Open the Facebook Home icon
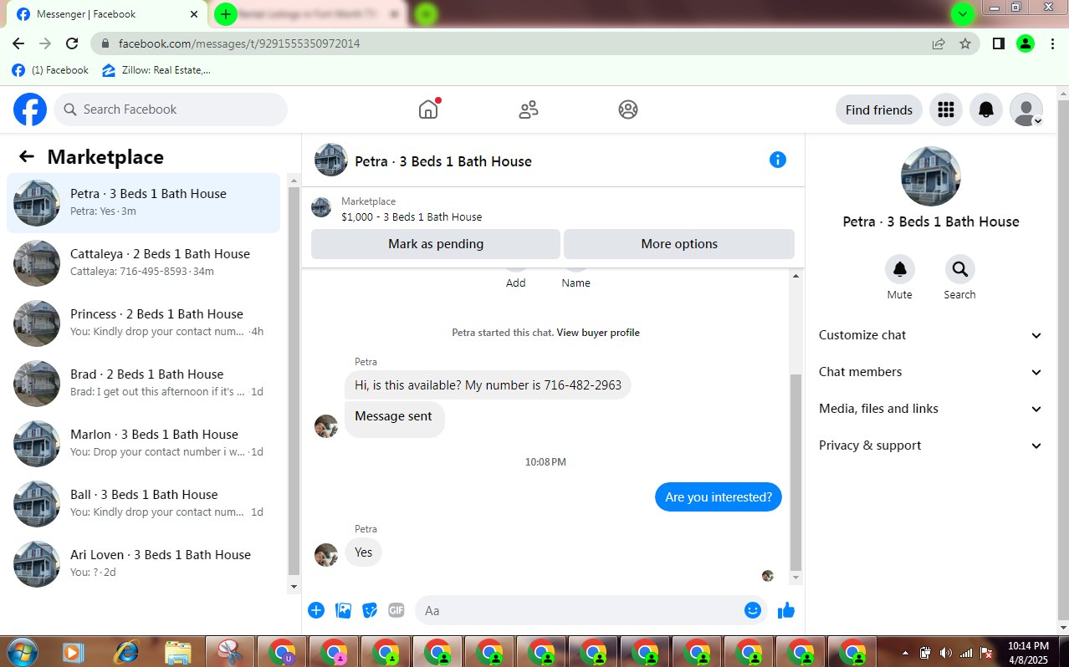The image size is (1069, 667). pos(428,109)
